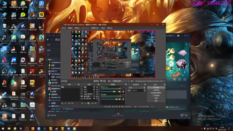Image resolution: width=233 pixels, height=131 pixels.
Task: Toggle lock for 选手2 source
Action: [x=97, y=92]
